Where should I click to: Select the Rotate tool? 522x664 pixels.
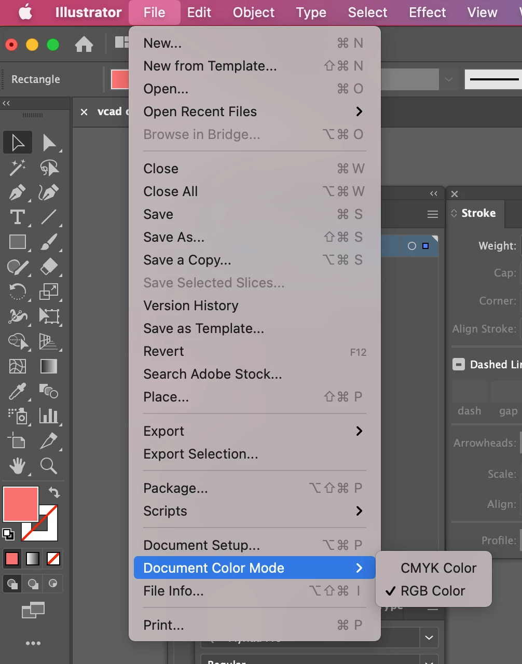click(x=18, y=292)
